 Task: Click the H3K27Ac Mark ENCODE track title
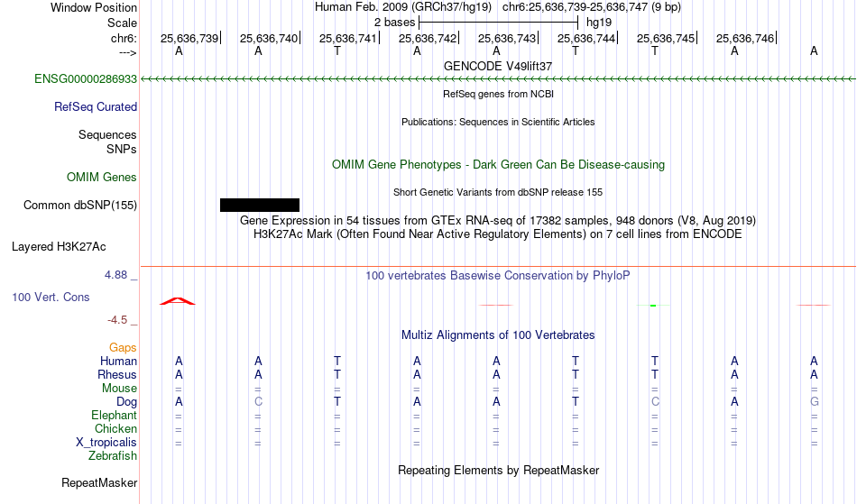(498, 234)
